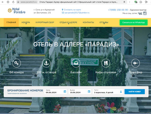Click the map pin icon
Screen dimensions: 151x114
[x=63, y=10]
